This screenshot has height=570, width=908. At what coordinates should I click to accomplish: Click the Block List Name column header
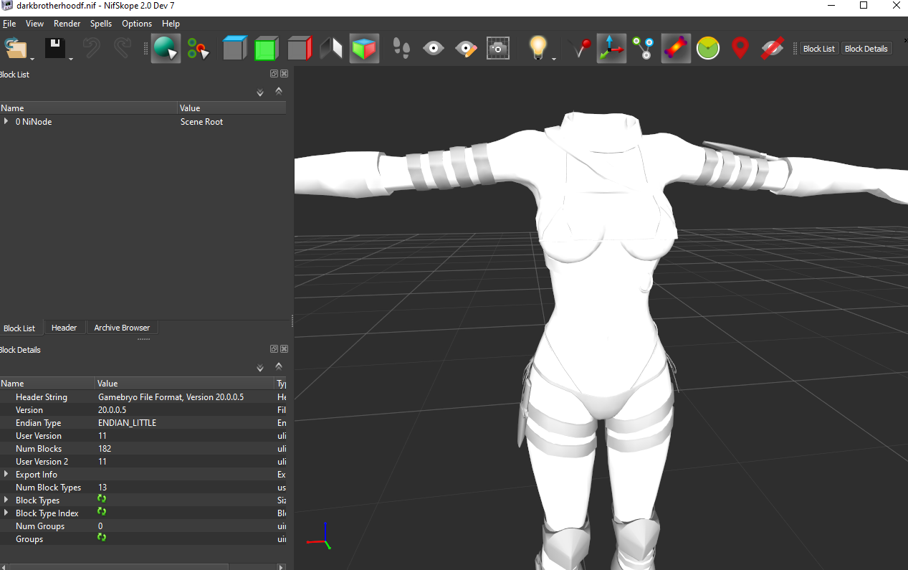click(88, 108)
